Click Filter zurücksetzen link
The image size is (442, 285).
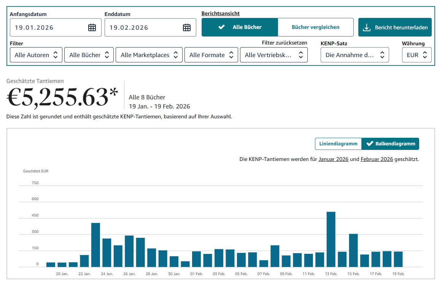click(x=285, y=43)
